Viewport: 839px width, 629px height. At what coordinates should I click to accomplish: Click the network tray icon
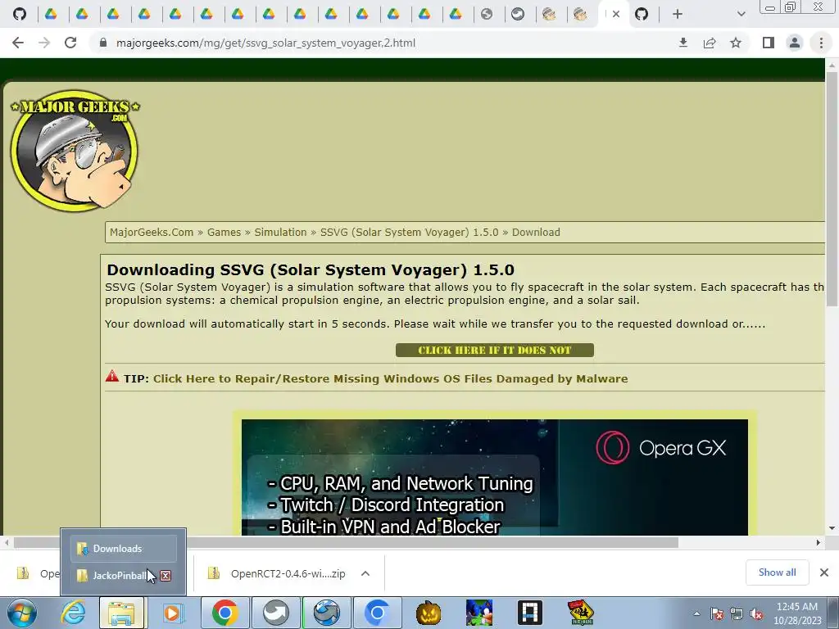pyautogui.click(x=737, y=614)
